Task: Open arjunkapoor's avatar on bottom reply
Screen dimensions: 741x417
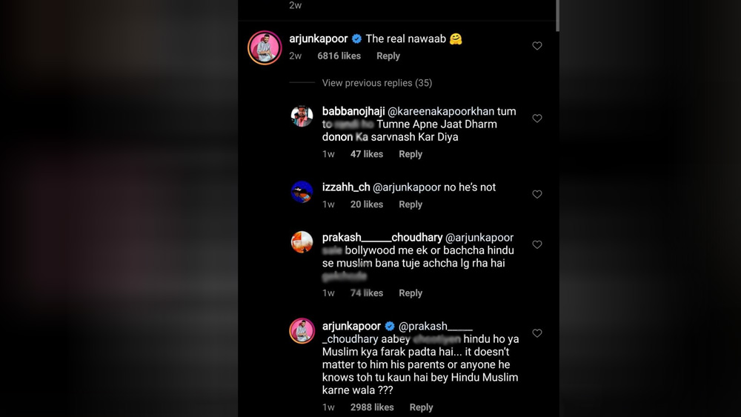Action: [302, 331]
